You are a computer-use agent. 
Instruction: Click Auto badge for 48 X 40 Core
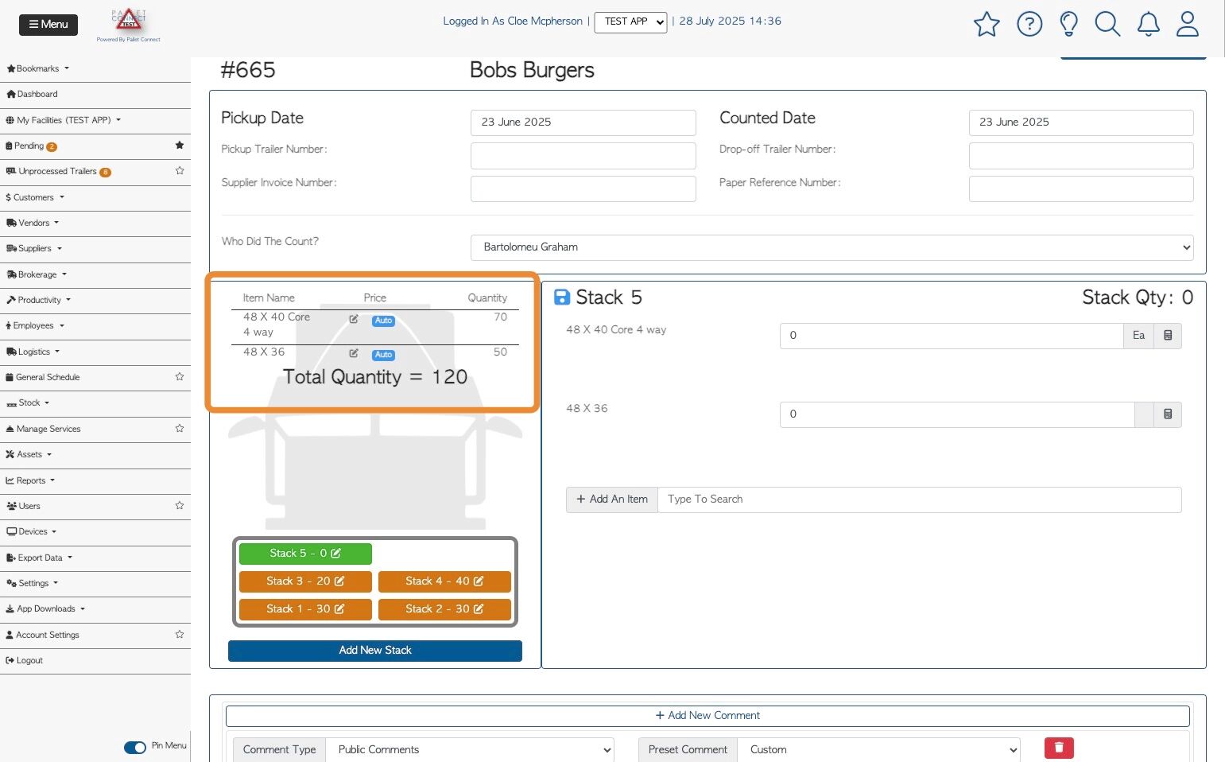tap(384, 321)
